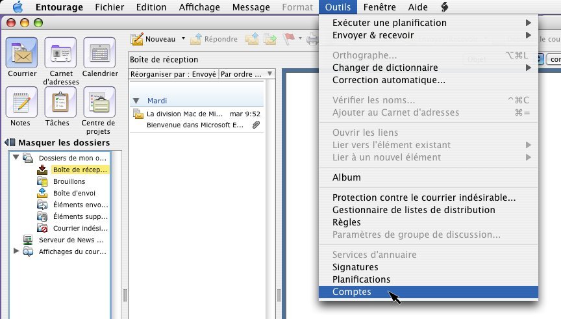The image size is (561, 319).
Task: Choose Album from the Outils menu
Action: (x=429, y=177)
